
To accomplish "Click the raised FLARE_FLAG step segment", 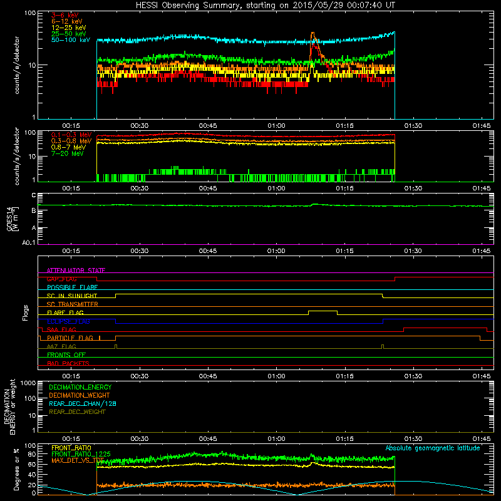I will click(323, 311).
